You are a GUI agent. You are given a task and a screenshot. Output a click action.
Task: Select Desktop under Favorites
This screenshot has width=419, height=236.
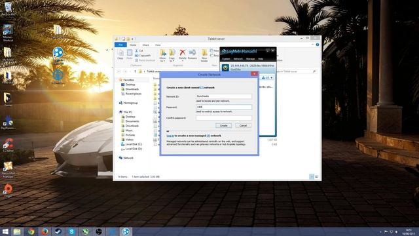pyautogui.click(x=130, y=85)
